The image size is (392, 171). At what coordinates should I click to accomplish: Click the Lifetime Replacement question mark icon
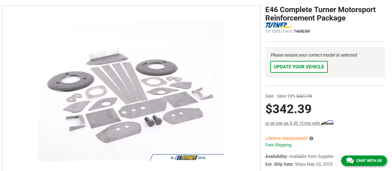click(x=311, y=138)
